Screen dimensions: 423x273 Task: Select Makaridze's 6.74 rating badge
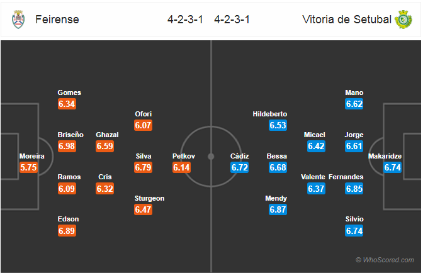(393, 167)
